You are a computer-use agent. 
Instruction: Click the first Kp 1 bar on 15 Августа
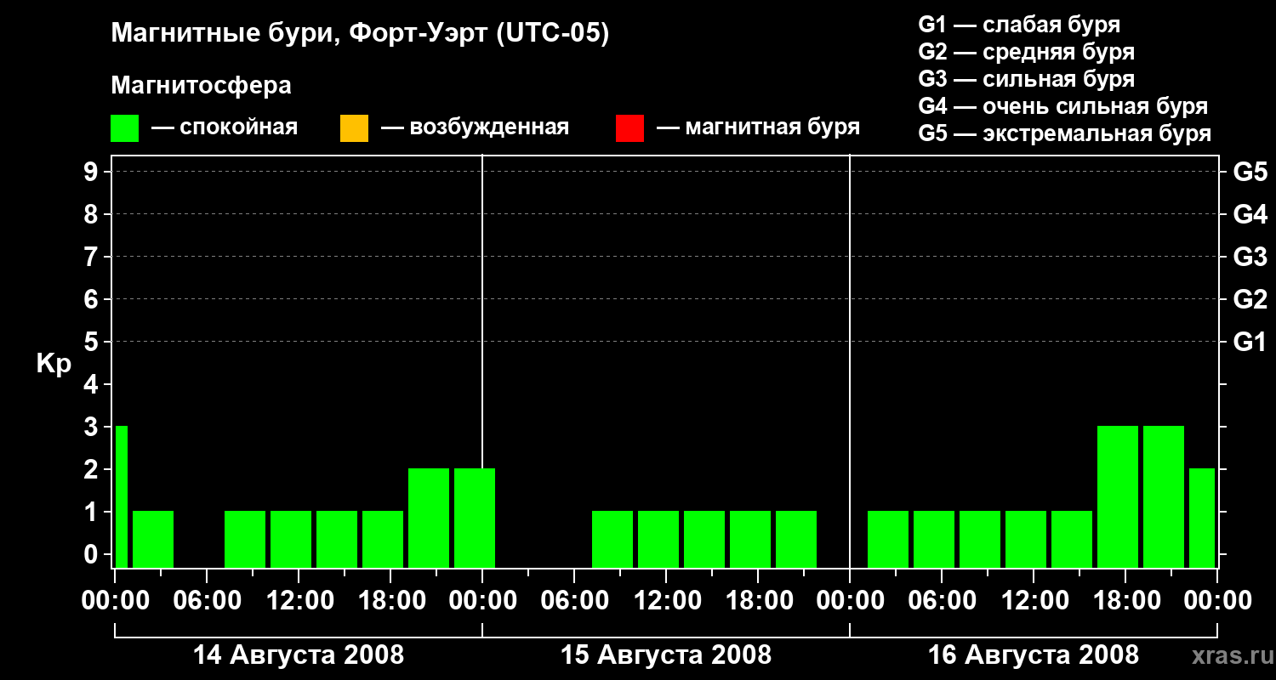coord(612,539)
